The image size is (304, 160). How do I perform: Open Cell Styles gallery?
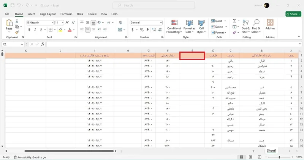pos(201,27)
